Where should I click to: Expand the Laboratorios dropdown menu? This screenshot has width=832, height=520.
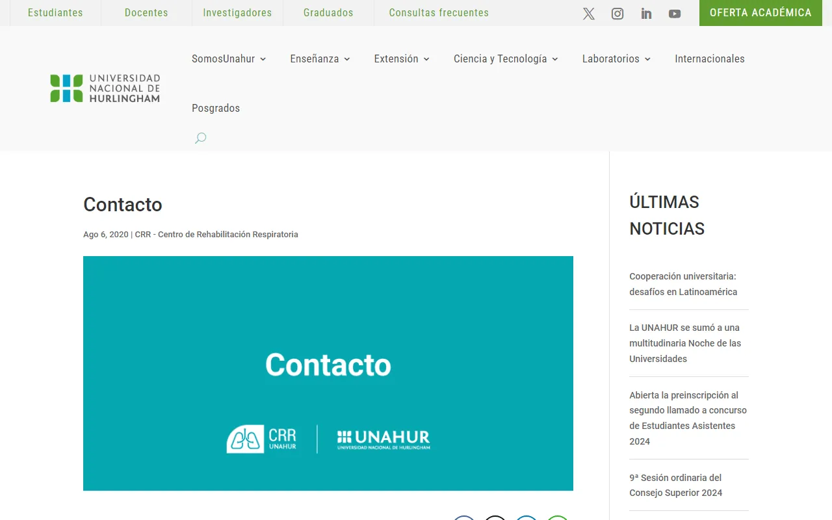point(616,58)
